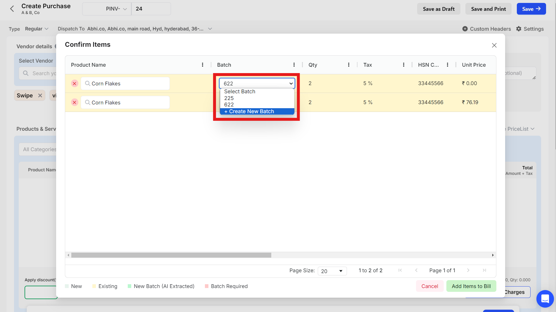The image size is (556, 312).
Task: Open the batch 622 select box
Action: pos(257,83)
